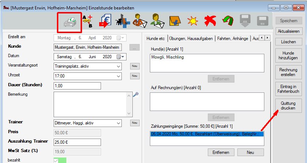Open the Datum calendar dropdown
The image size is (307, 163).
(120, 57)
